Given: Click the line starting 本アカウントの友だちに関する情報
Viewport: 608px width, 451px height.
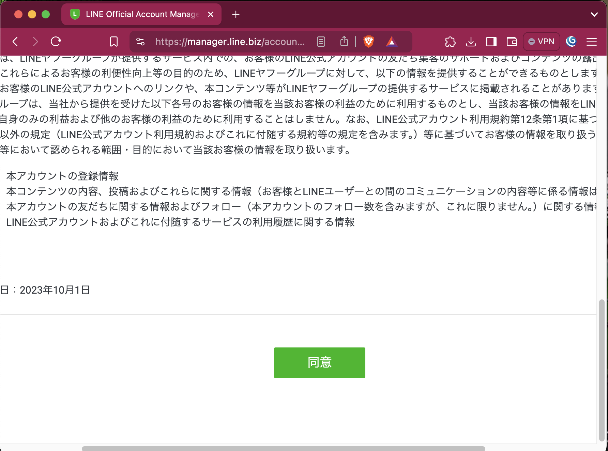Looking at the screenshot, I should 301,207.
